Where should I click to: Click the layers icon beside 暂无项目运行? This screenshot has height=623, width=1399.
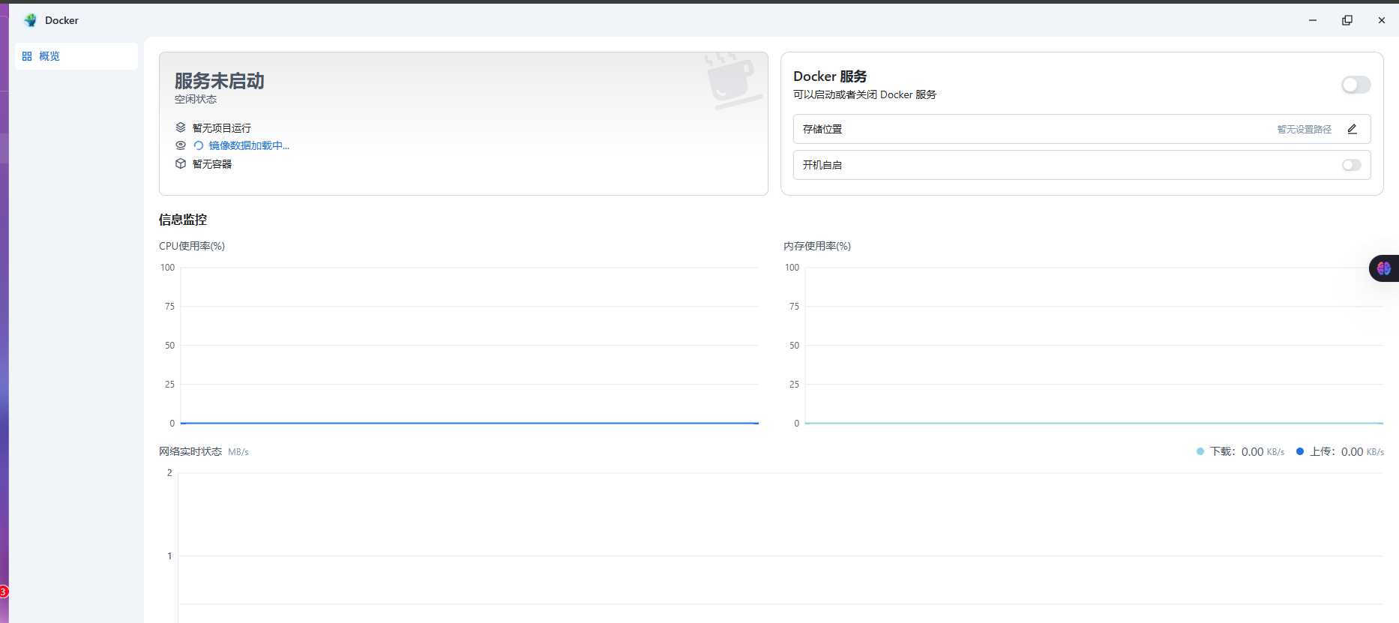[x=181, y=127]
